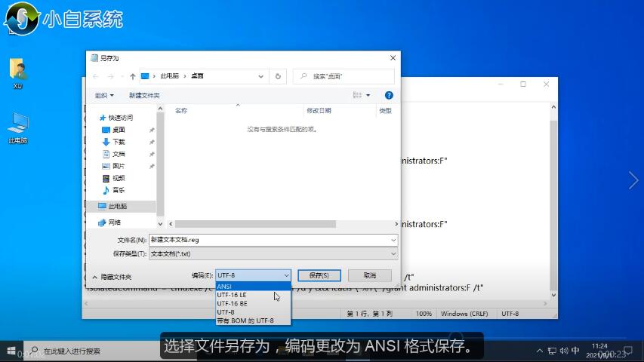Choose UTF-16 LE encoding option
Image resolution: width=644 pixels, height=362 pixels.
pos(232,295)
